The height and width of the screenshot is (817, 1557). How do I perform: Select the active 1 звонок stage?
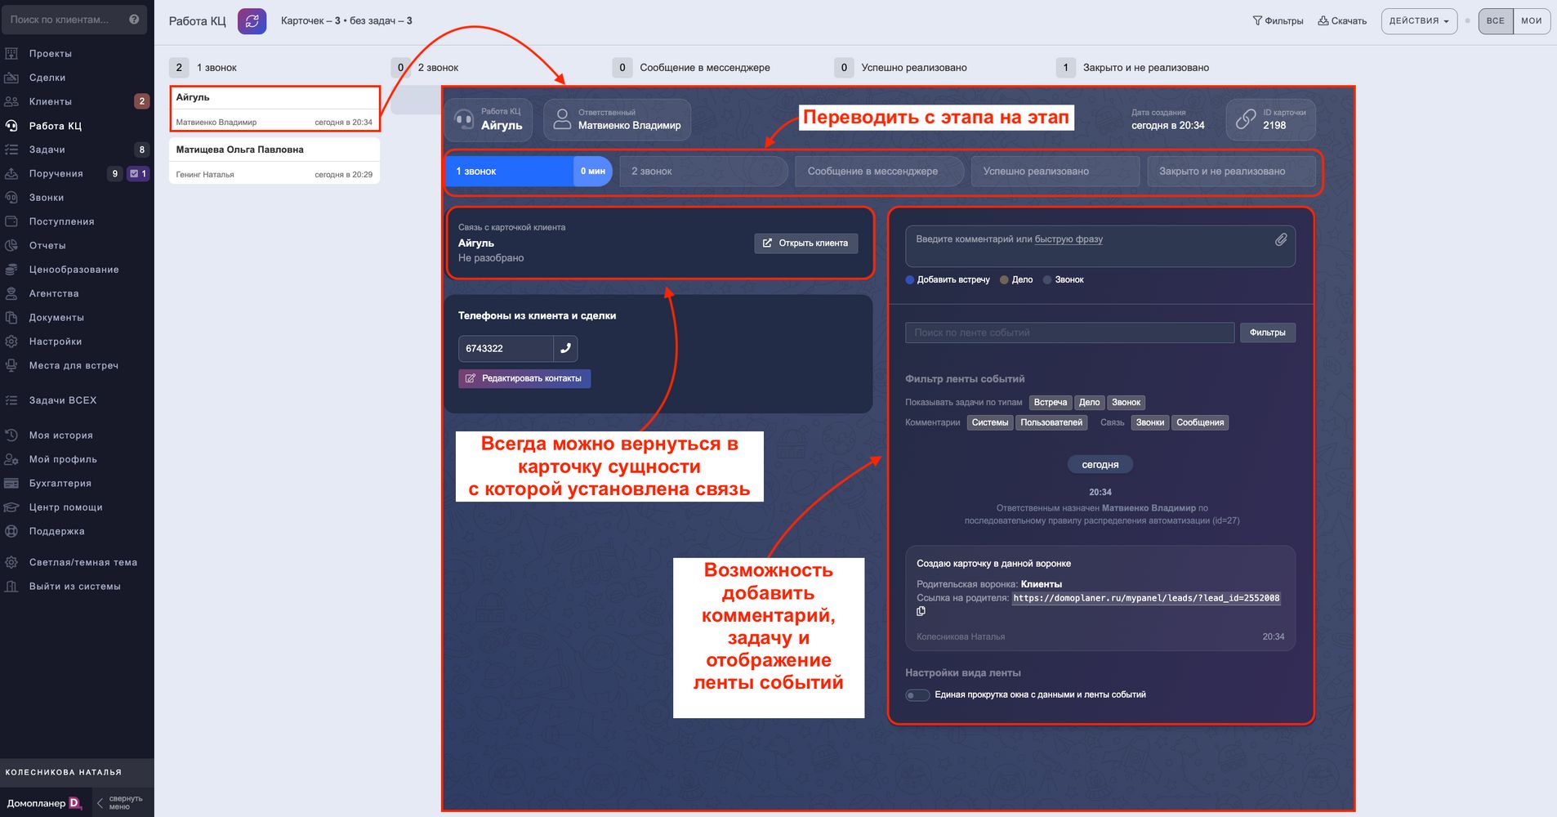click(529, 172)
